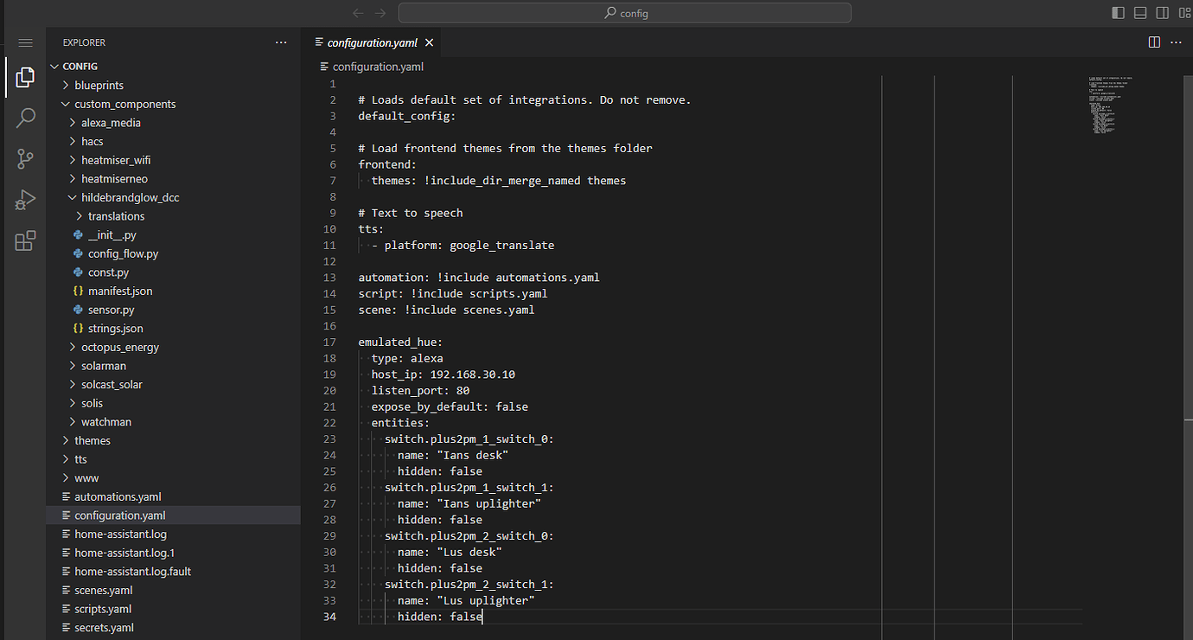Click the Go Forward navigation arrow
The image size is (1193, 640).
[380, 12]
